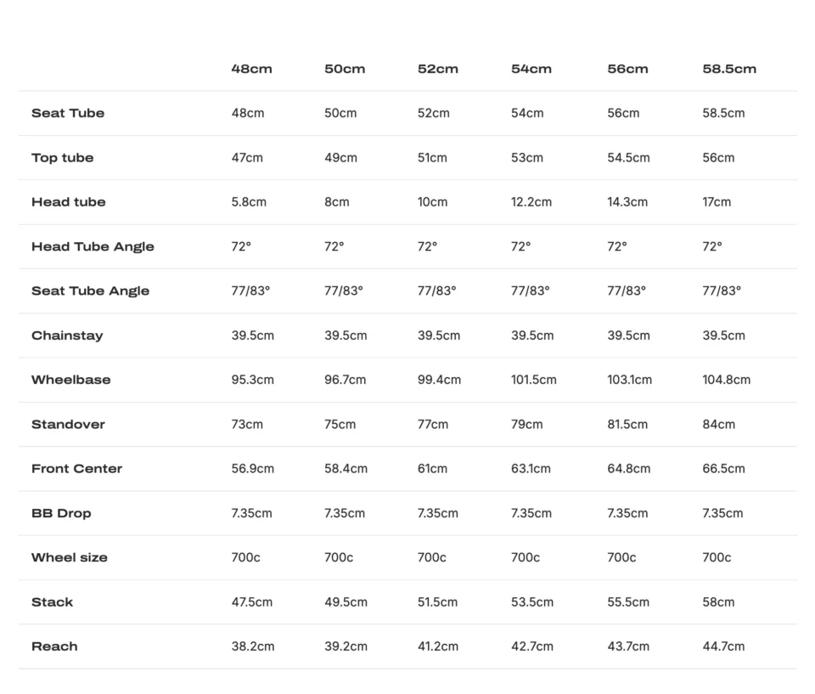Click the 56cm column header

click(627, 69)
